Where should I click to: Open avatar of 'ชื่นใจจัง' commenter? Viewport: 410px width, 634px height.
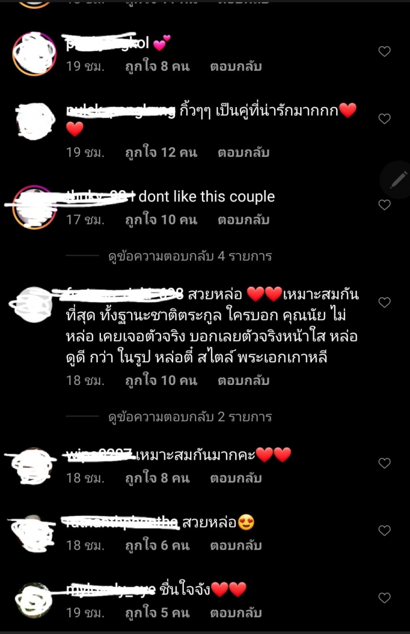34,600
